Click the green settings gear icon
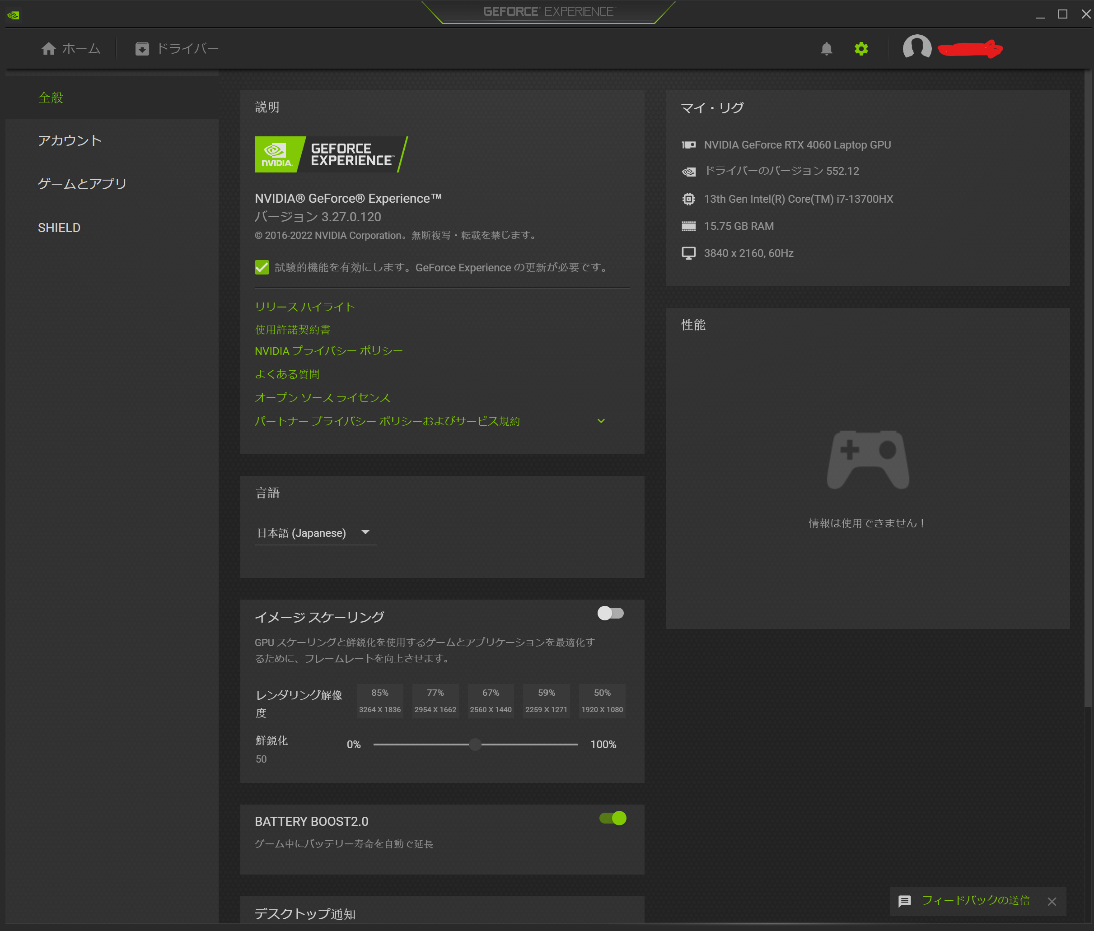 (861, 49)
